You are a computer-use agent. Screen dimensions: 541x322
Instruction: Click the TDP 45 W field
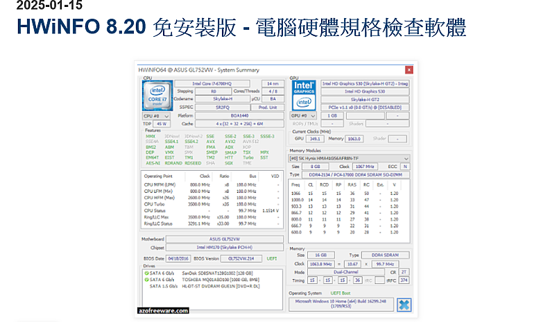162,124
